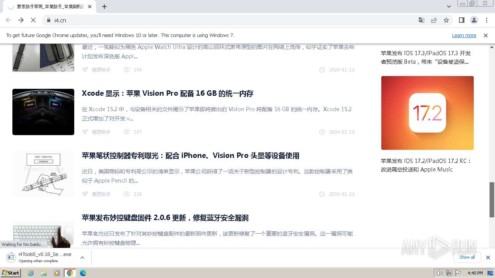This screenshot has width=495, height=278.
Task: Select the 爱思助手官网 browser tab
Action: pyautogui.click(x=49, y=7)
